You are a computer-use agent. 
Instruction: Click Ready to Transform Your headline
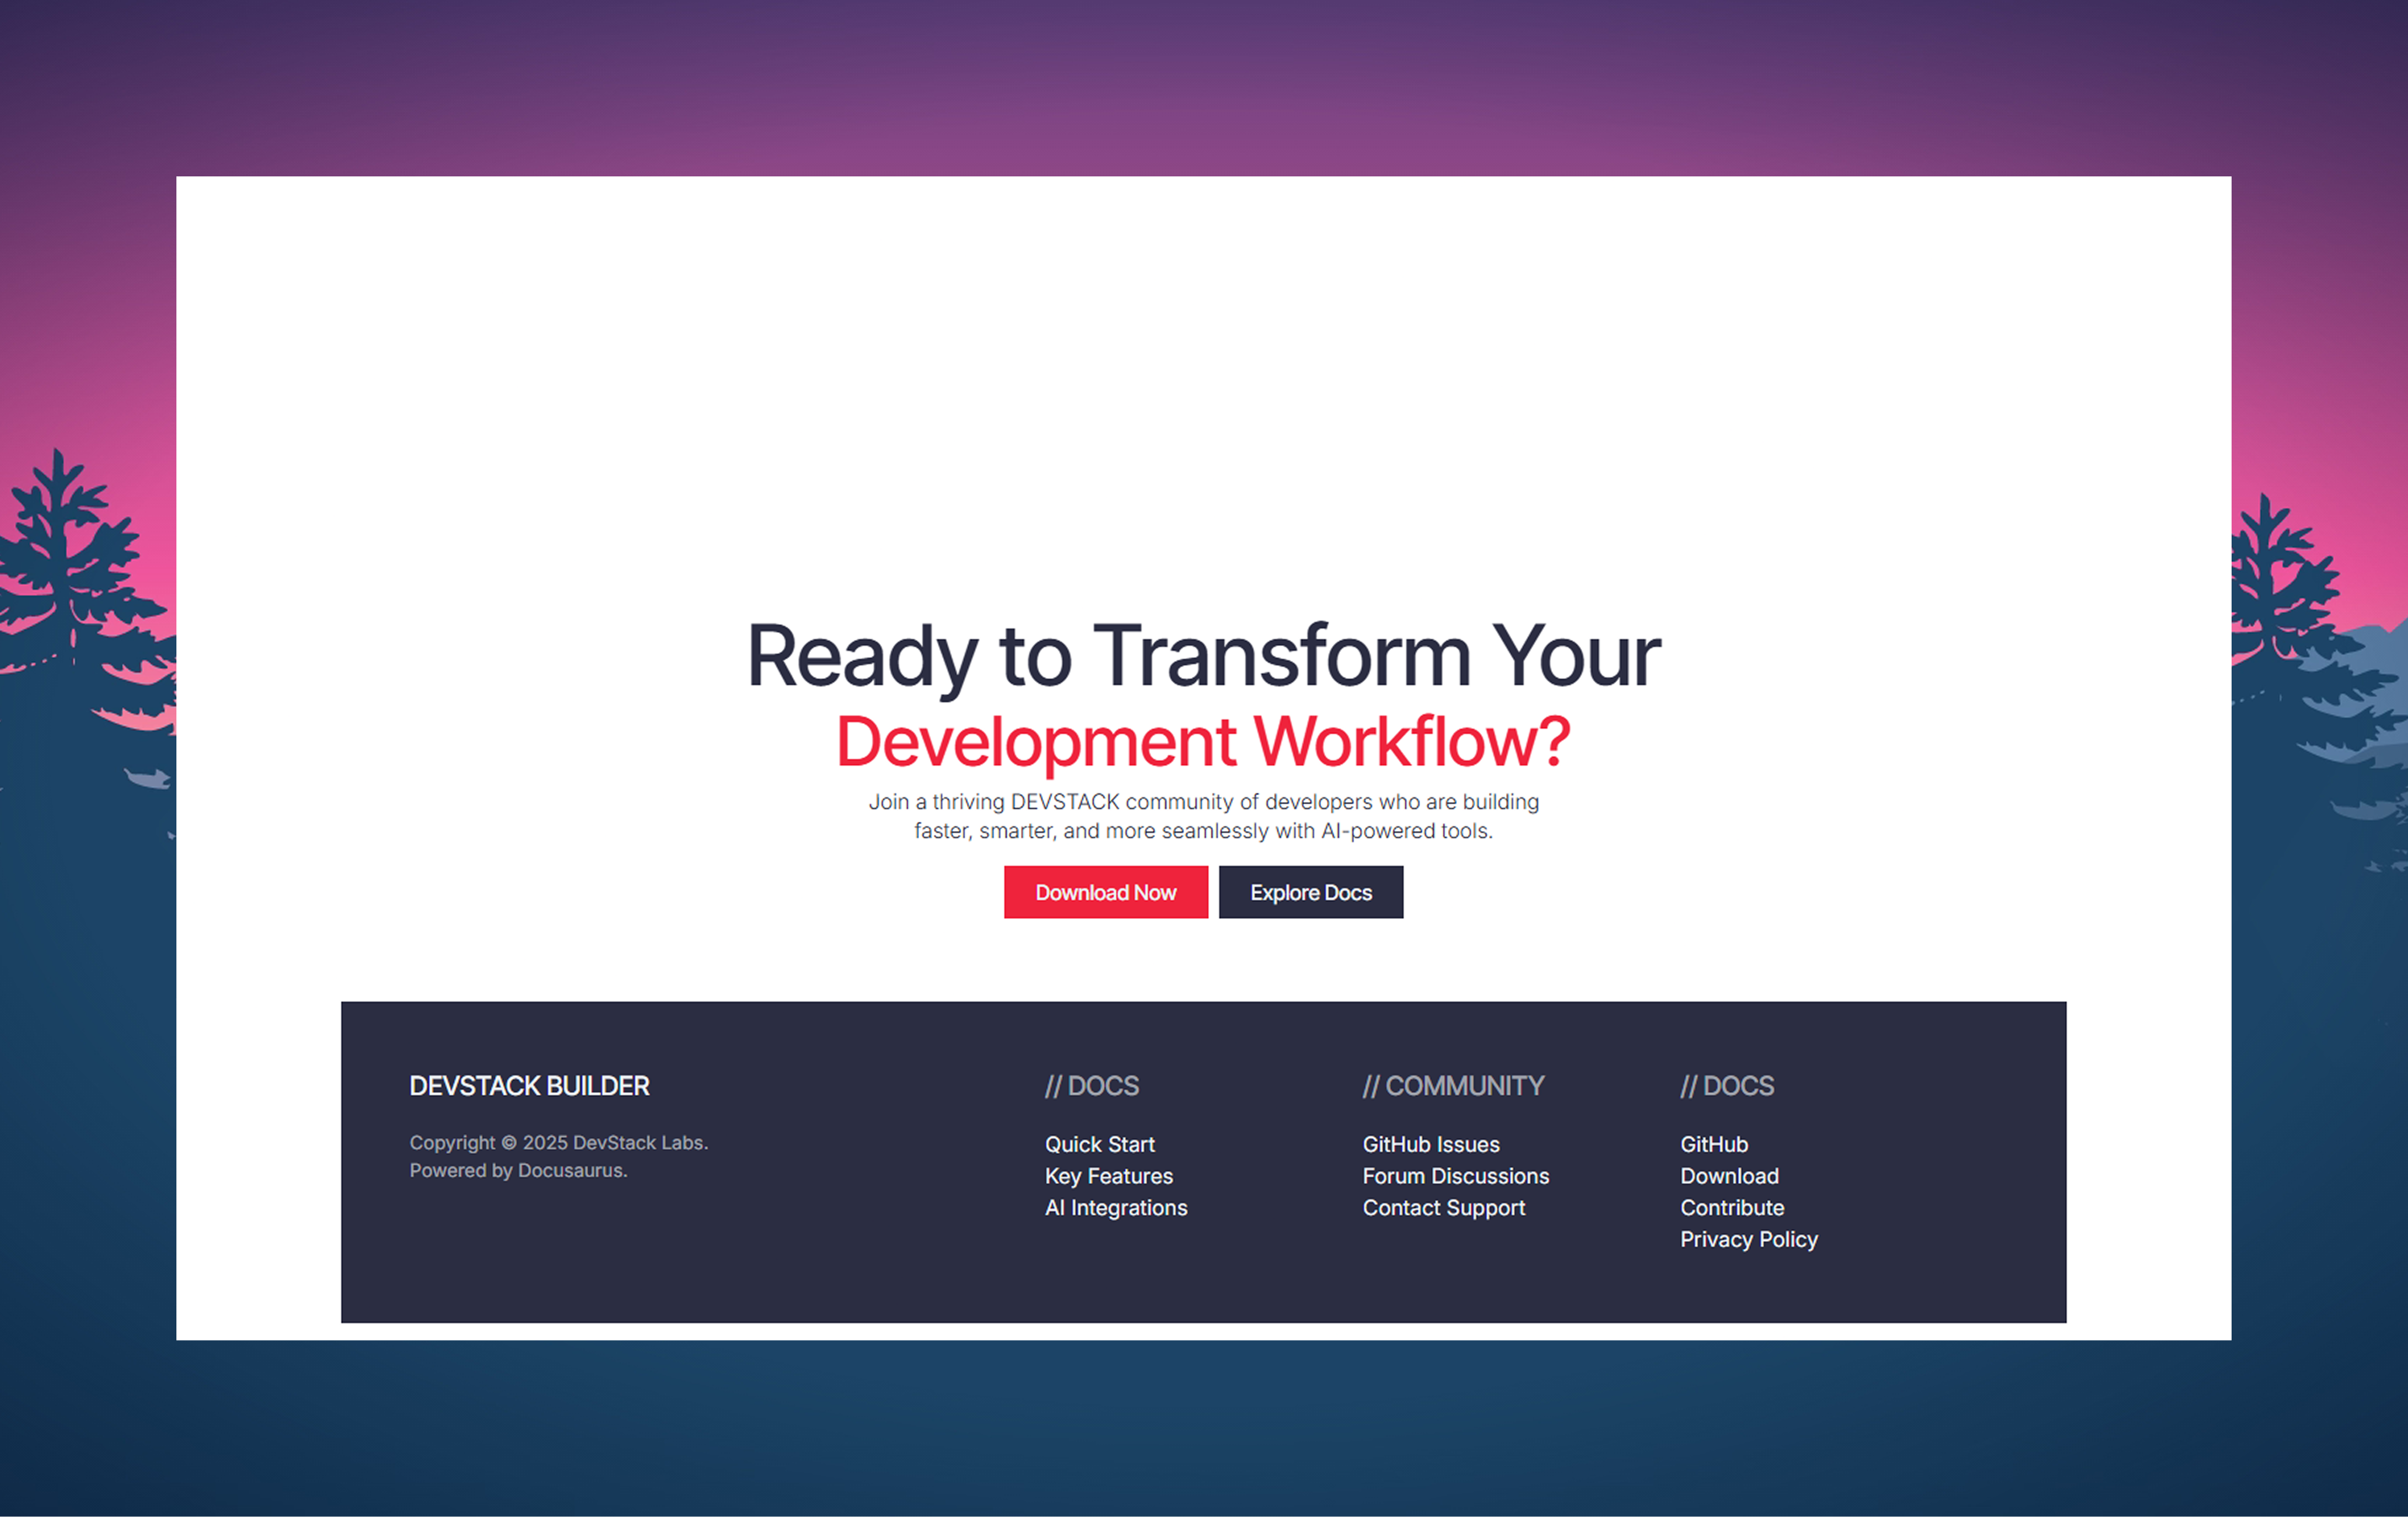pos(1203,656)
